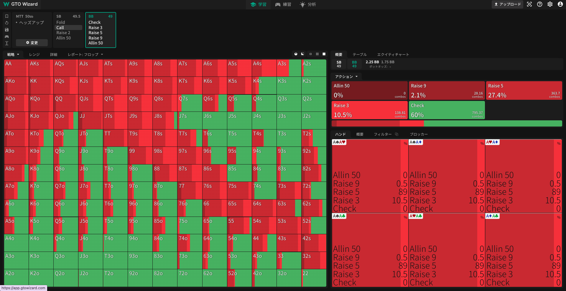Open settings gear in top bar
Image resolution: width=566 pixels, height=291 pixels.
click(550, 4)
